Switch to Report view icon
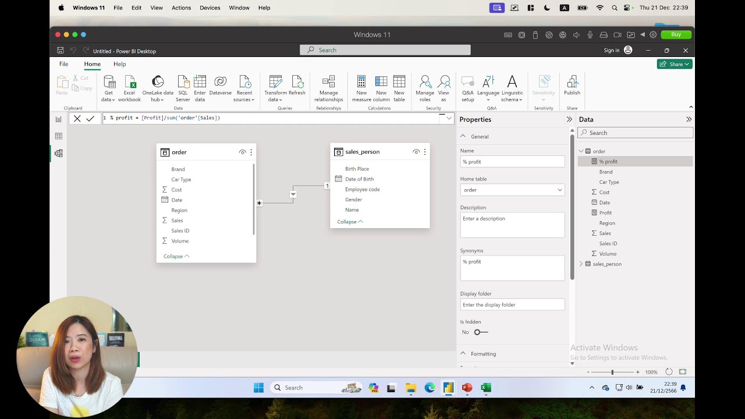The image size is (745, 419). [58, 119]
